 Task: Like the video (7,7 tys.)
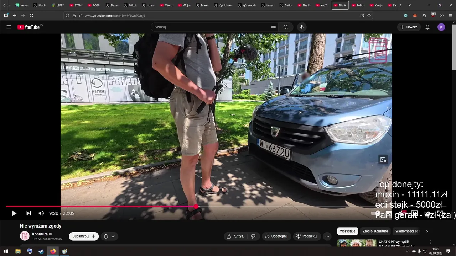[x=235, y=236]
